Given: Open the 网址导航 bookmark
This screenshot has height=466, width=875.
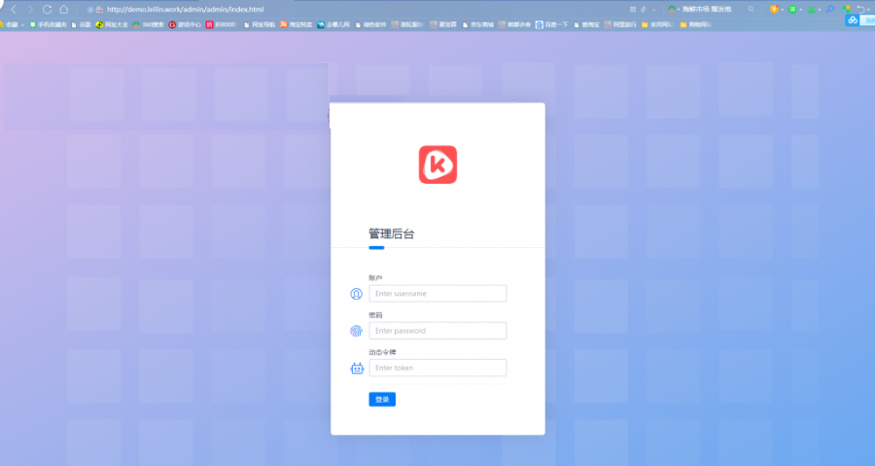Looking at the screenshot, I should click(260, 24).
